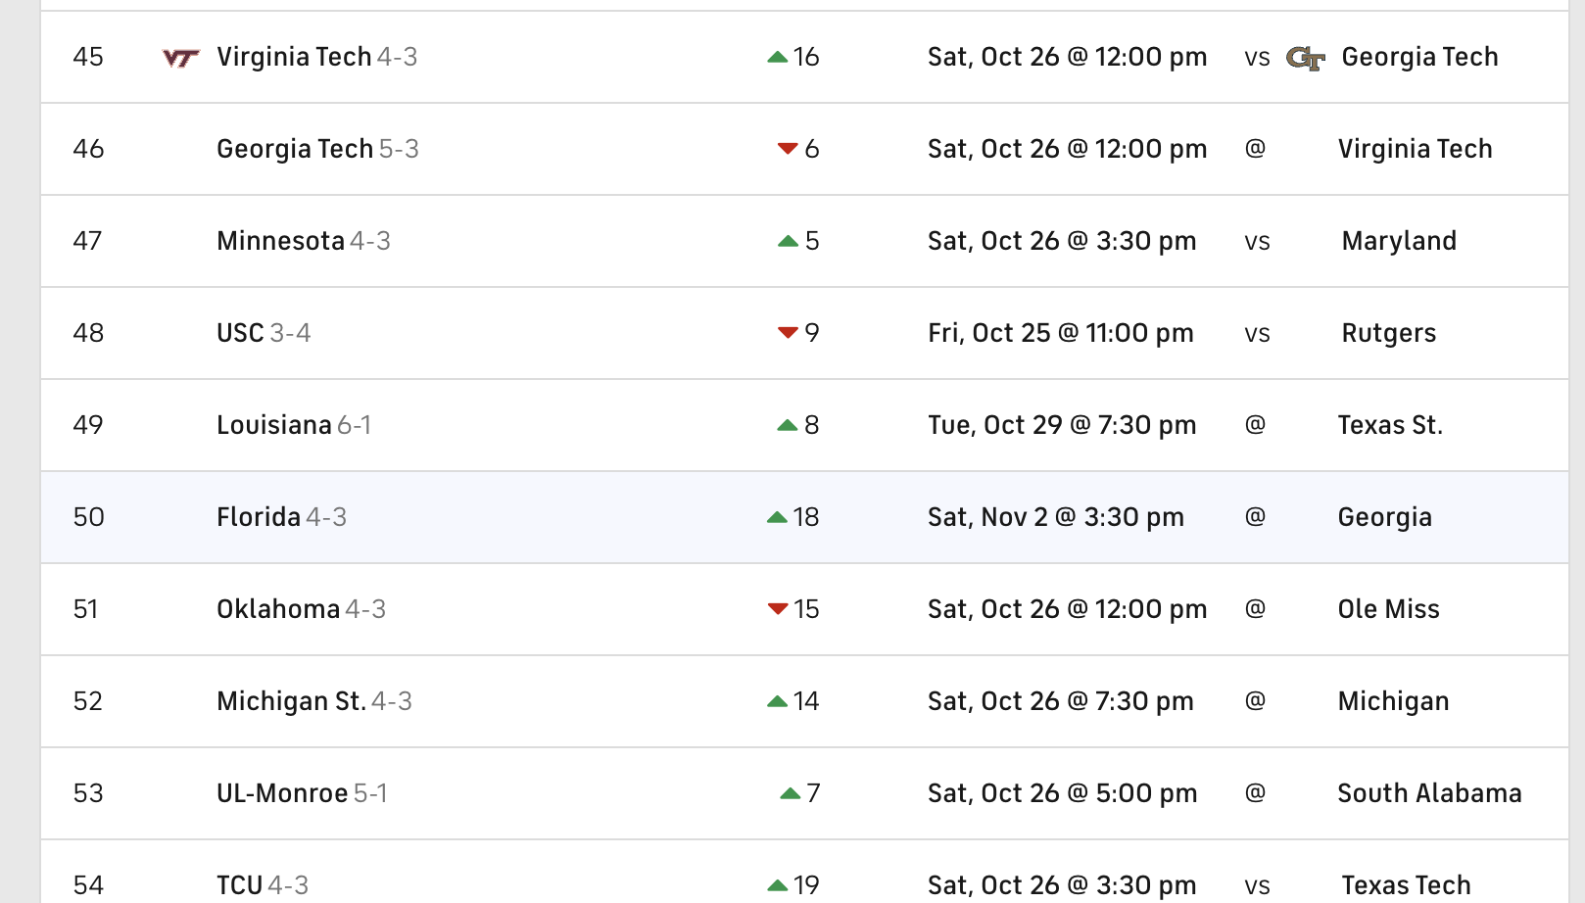Click the Georgia Tech opponent logo
The width and height of the screenshot is (1585, 903).
(1305, 58)
